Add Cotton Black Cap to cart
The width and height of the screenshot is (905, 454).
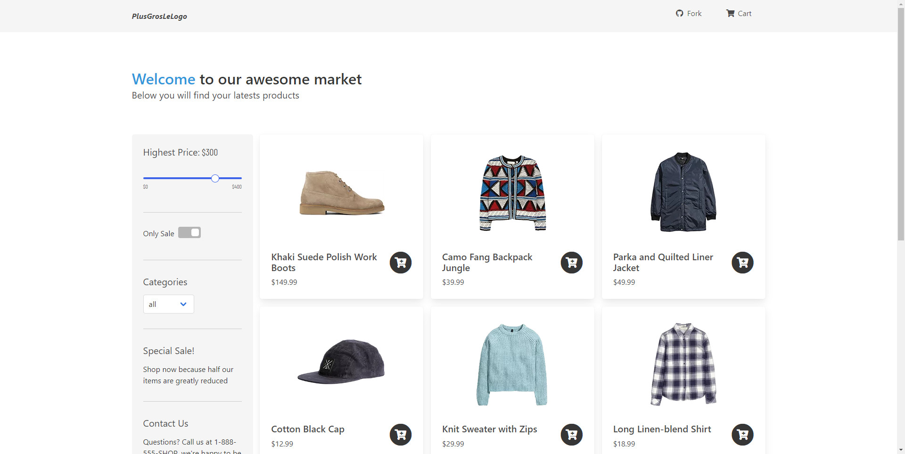pos(400,435)
